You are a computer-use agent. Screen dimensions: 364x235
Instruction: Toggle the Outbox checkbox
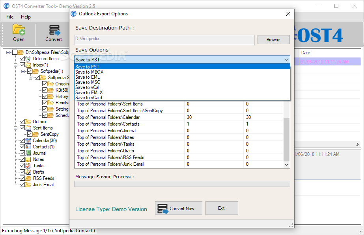[22, 122]
